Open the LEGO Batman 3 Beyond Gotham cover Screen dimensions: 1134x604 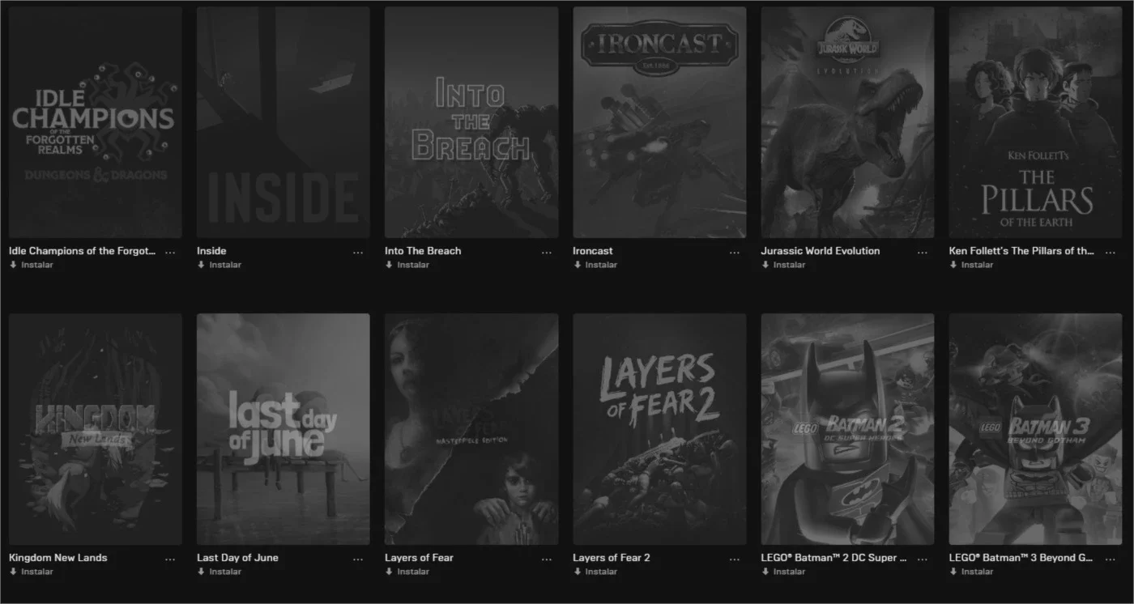point(1035,429)
